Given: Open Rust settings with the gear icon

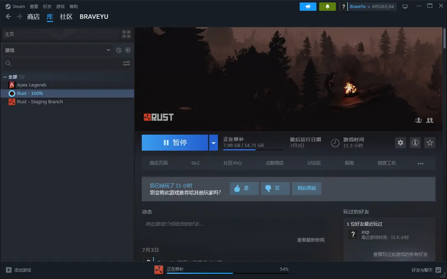Looking at the screenshot, I should [401, 143].
